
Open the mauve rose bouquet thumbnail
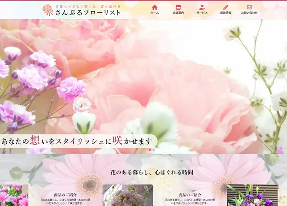pos(128,195)
